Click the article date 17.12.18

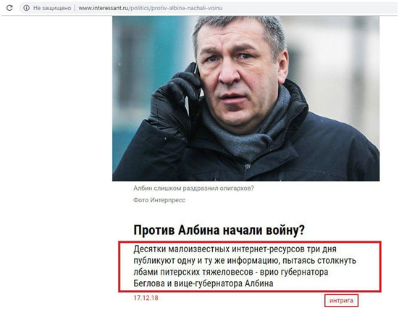[x=146, y=298]
